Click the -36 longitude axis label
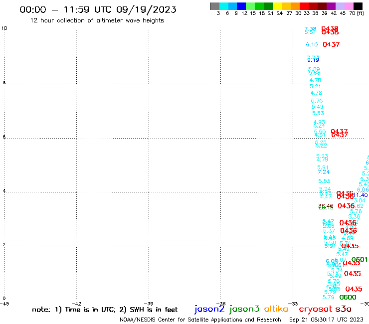369x324 pixels. click(x=221, y=304)
